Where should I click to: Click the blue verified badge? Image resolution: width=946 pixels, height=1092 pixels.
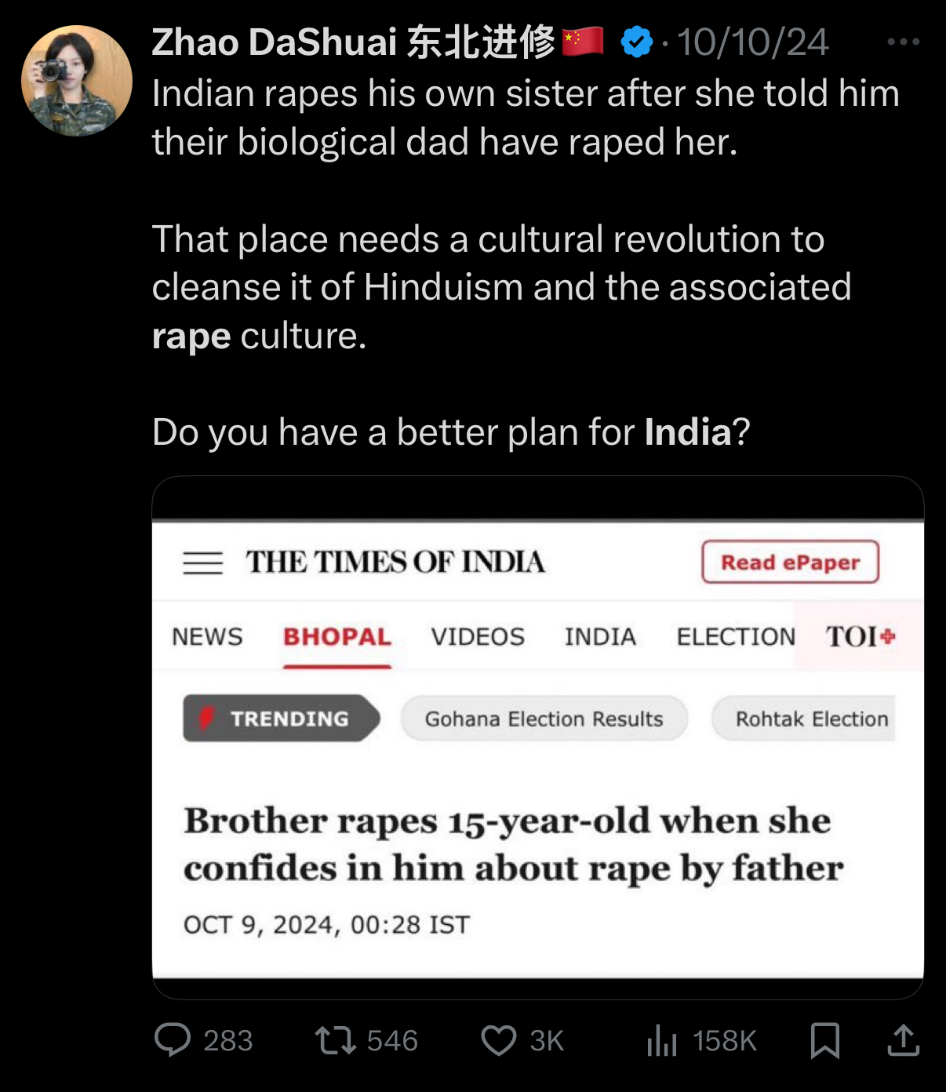[636, 42]
